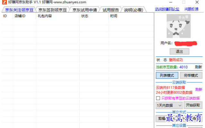
Task: Close the 好赚网京东助手 window
Action: [197, 2]
